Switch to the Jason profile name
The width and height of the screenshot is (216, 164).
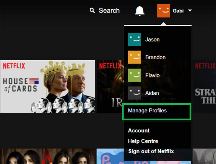pyautogui.click(x=152, y=39)
